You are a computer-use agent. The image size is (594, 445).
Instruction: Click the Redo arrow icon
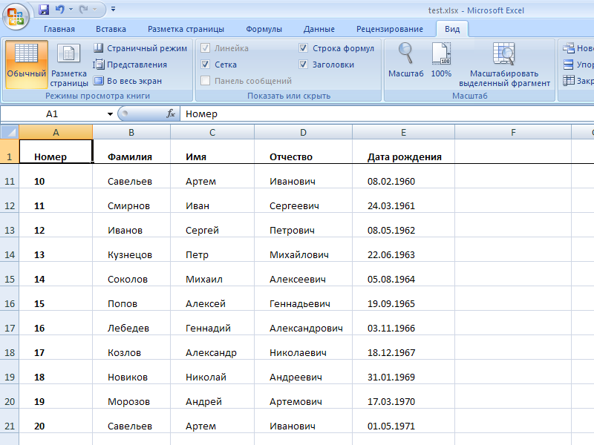pyautogui.click(x=83, y=10)
